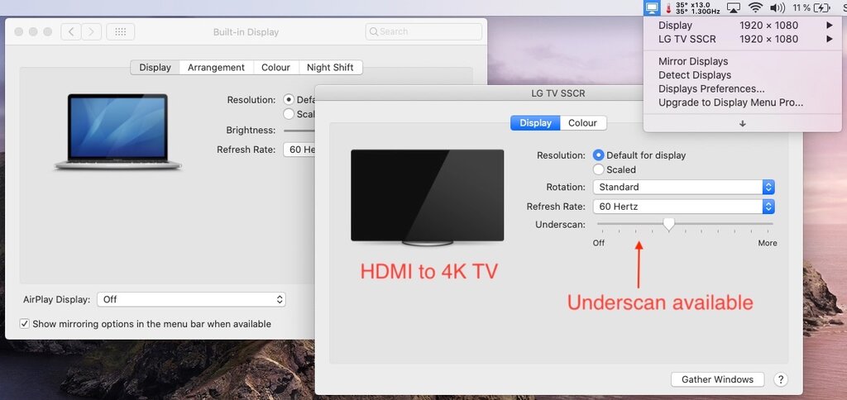Click the Underscan 'Off' label
Screen dimensions: 847x400
599,243
